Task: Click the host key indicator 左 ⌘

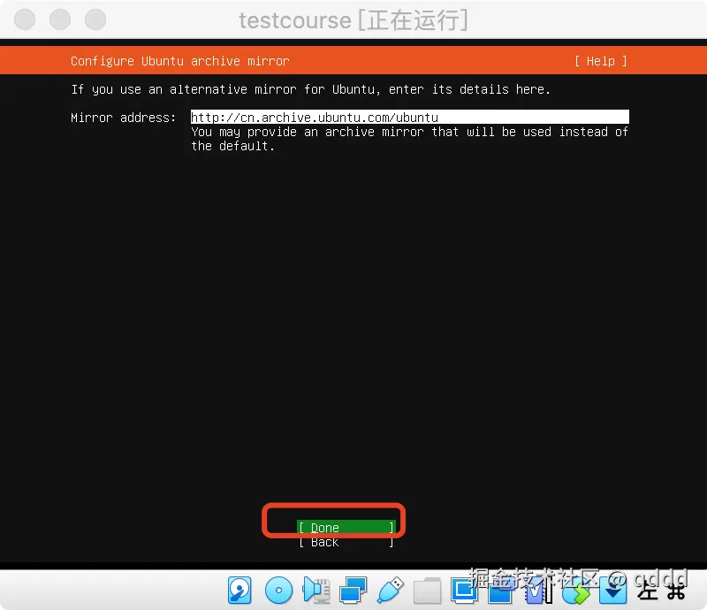Action: click(x=661, y=591)
